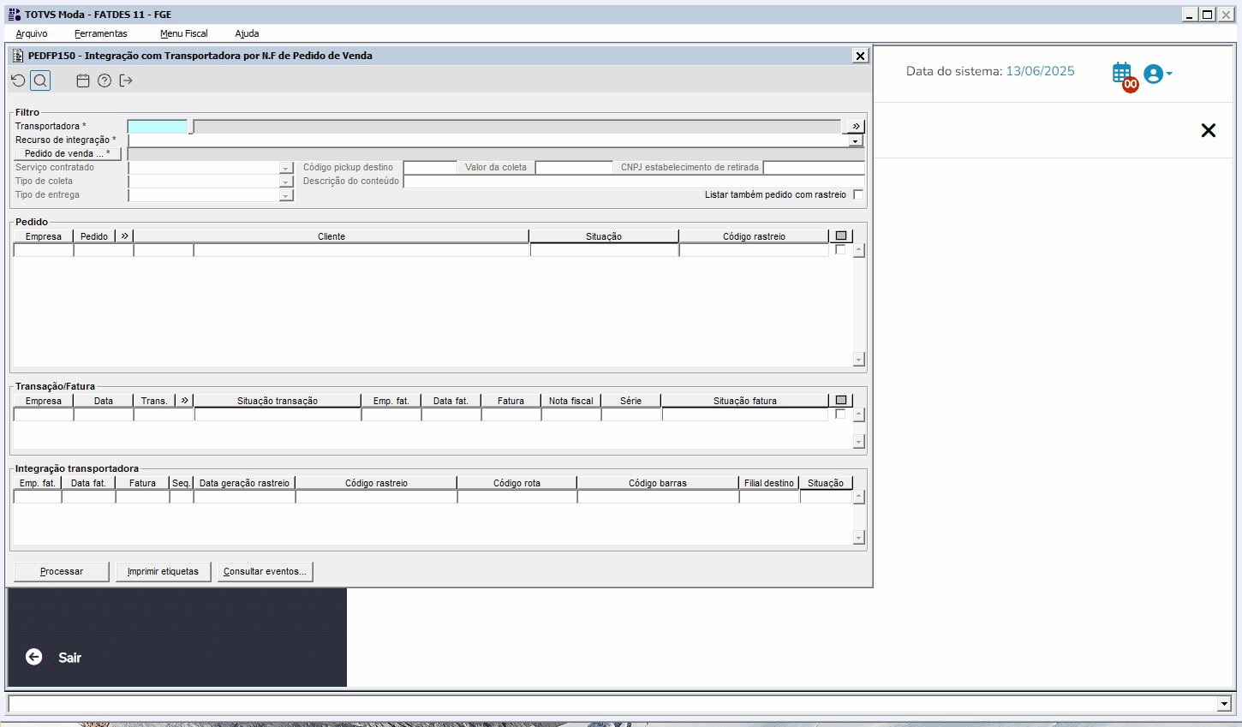Screen dimensions: 1242x727
Task: Click the Transportadora lookup » button
Action: pyautogui.click(x=856, y=126)
